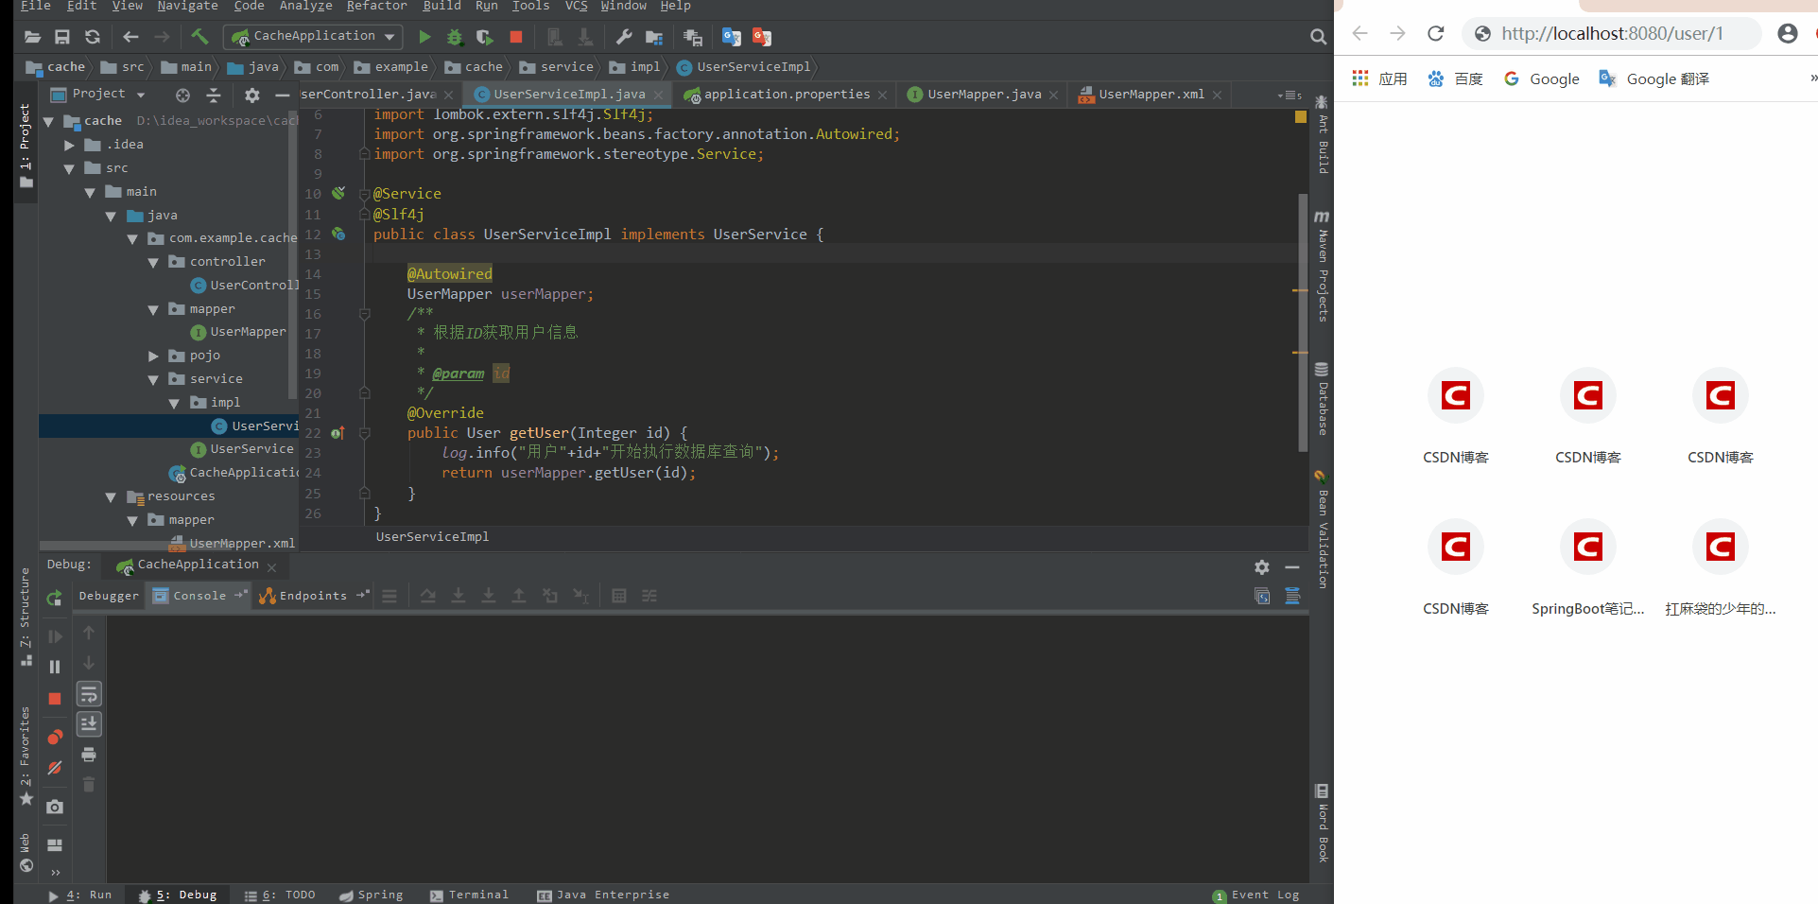Reload the browser page
Screen dimensions: 1818x904
(1435, 34)
